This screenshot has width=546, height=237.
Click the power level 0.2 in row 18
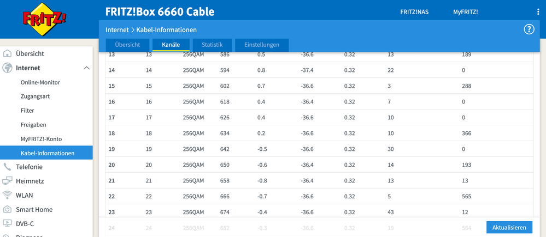click(x=261, y=133)
